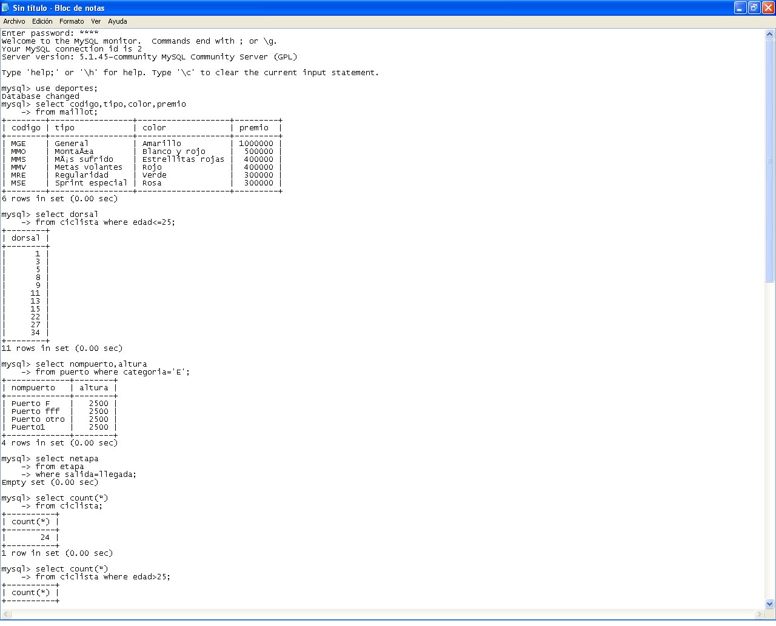Open the Ayuda menu
The height and width of the screenshot is (626, 776).
tap(118, 21)
